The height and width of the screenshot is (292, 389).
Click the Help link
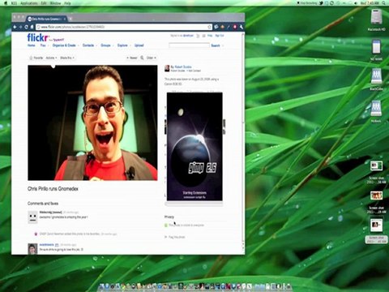click(210, 36)
